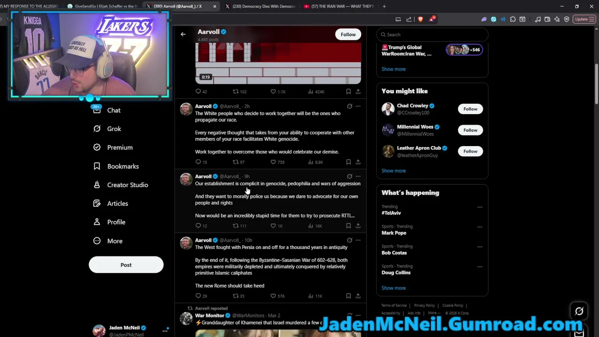Switch to the Democracy Dies With tab
The image size is (599, 337).
coord(260,6)
